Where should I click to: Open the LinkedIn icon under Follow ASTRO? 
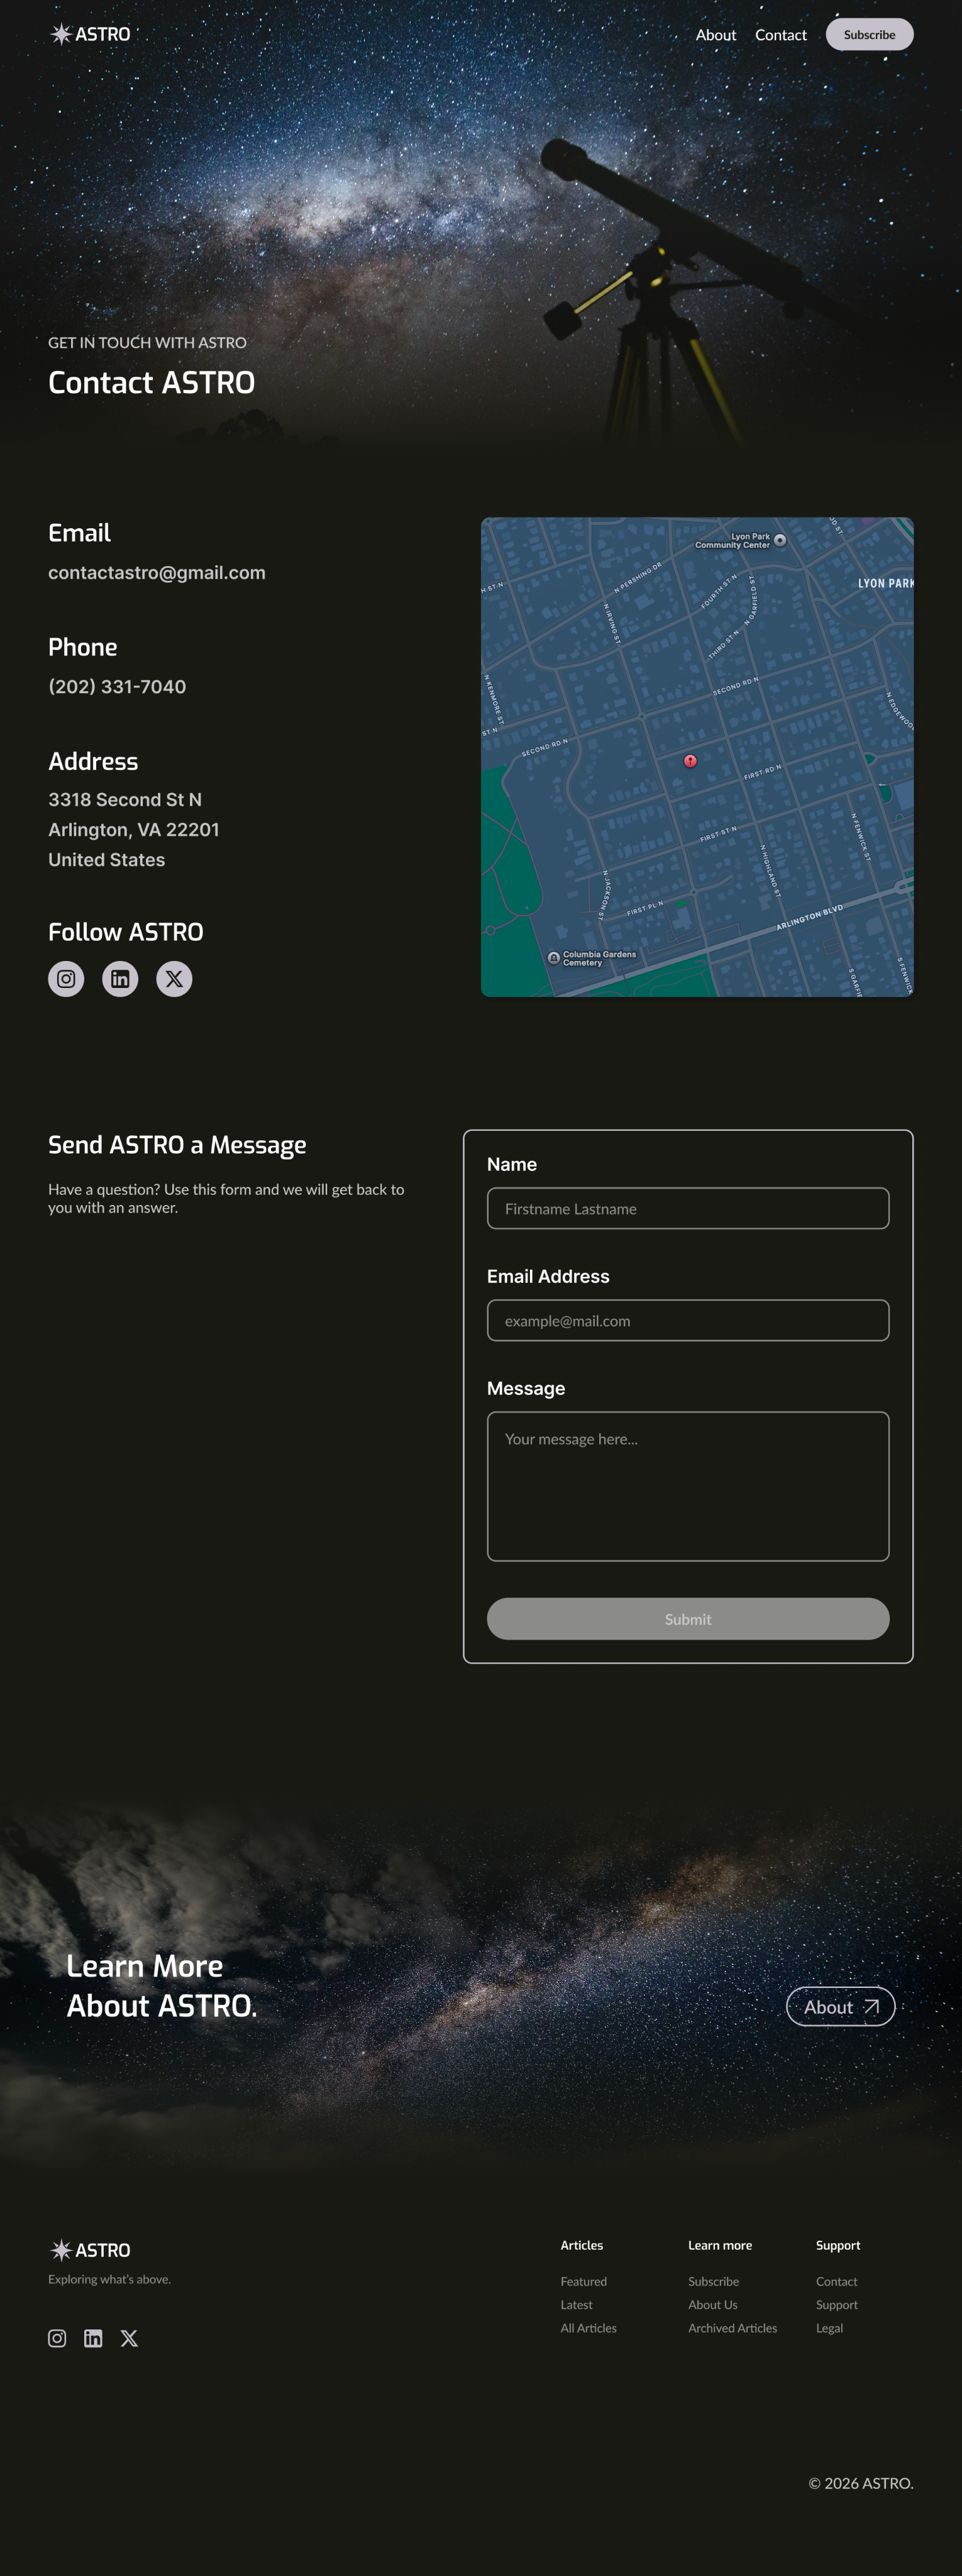coord(120,979)
